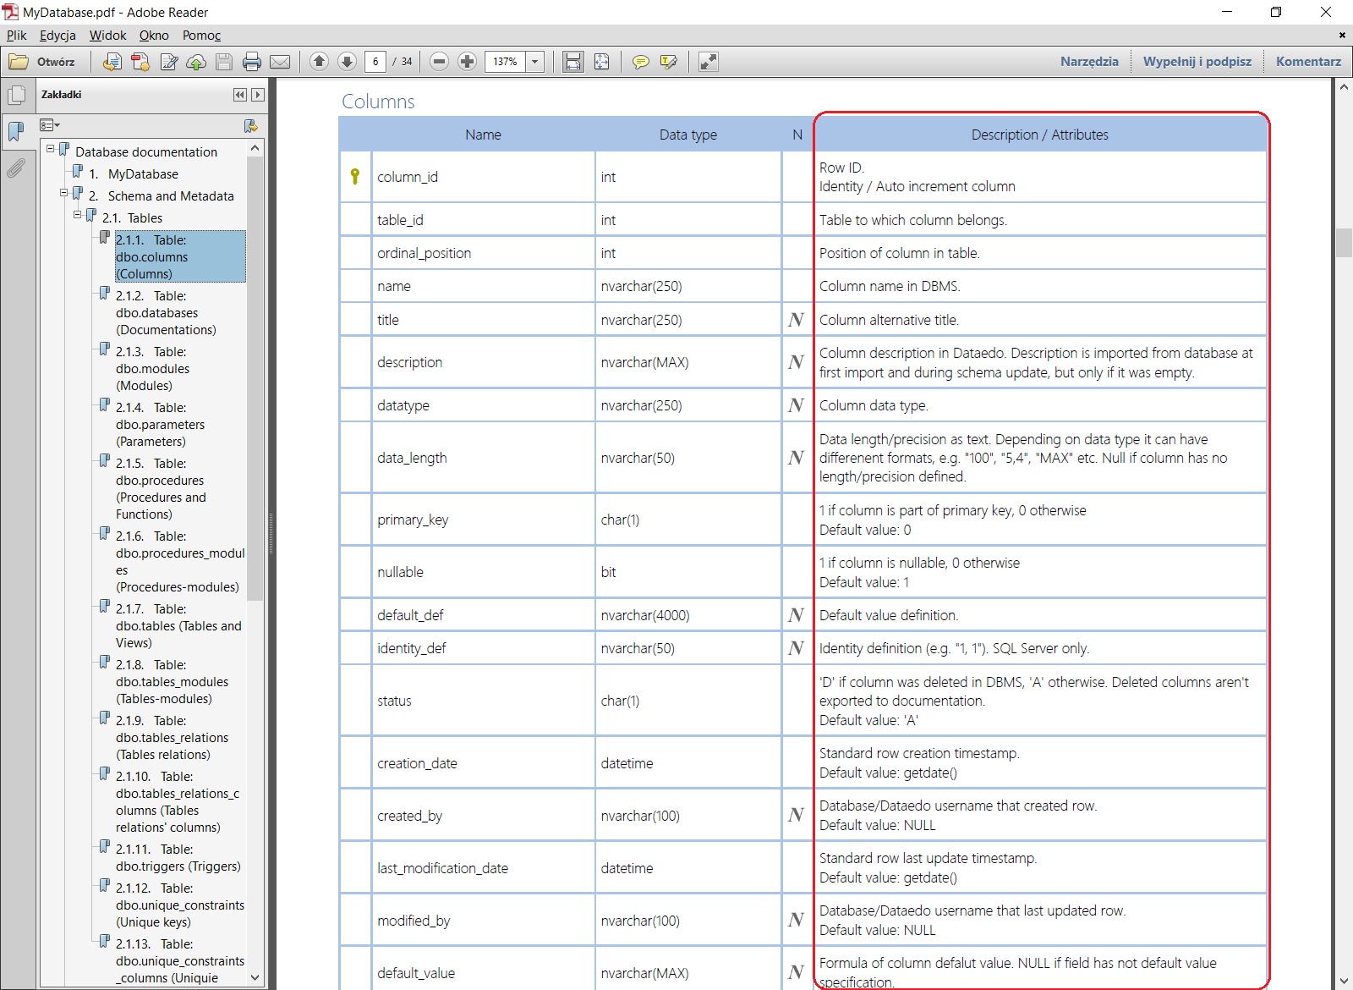The width and height of the screenshot is (1353, 990).
Task: Select the highlight text tool
Action: tap(669, 62)
